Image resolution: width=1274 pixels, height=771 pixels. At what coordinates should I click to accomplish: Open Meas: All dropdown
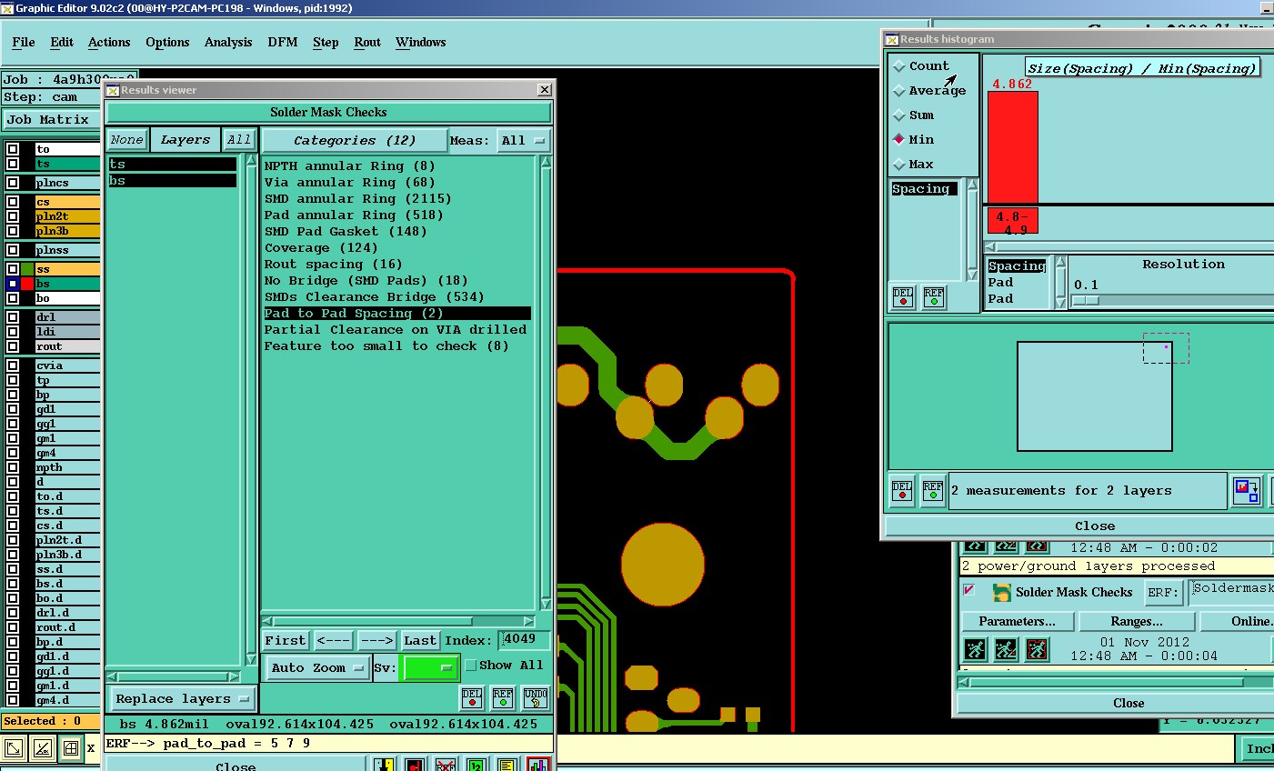pos(523,141)
